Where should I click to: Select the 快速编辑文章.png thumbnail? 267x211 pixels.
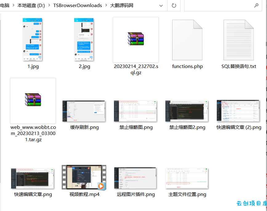click(32, 178)
